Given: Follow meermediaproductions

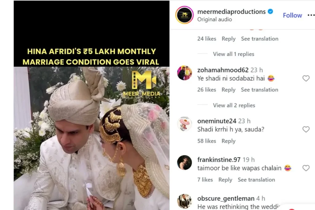Looking at the screenshot, I should pyautogui.click(x=292, y=15).
